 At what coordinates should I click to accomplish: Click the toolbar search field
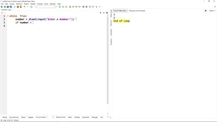point(46,7)
